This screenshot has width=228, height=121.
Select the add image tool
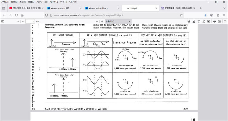pos(208,21)
